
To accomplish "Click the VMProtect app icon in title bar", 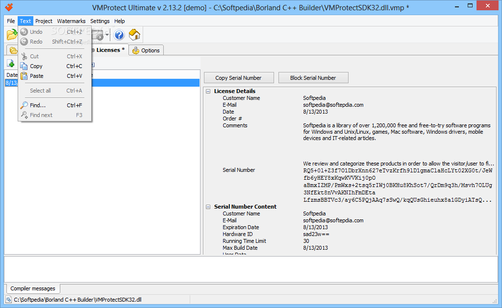I will point(9,7).
